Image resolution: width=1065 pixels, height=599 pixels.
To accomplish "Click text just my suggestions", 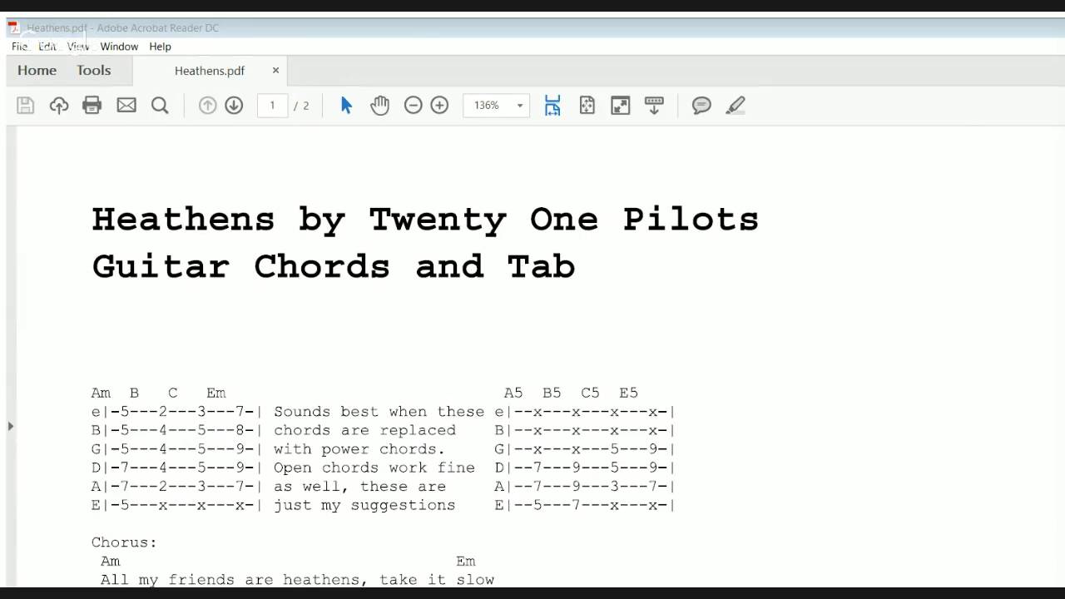I will 364,505.
